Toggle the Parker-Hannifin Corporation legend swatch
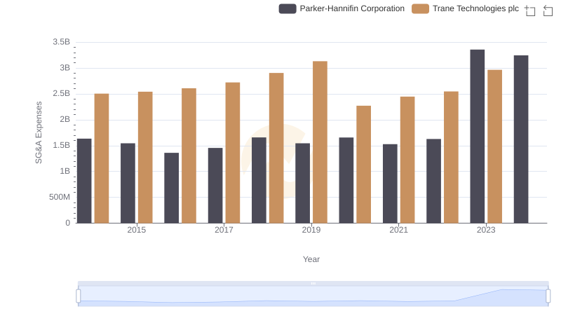The width and height of the screenshot is (561, 323). 288,8
